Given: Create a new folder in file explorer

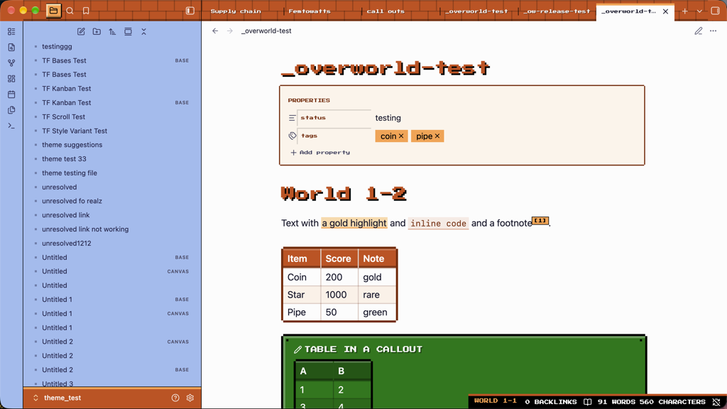Looking at the screenshot, I should [97, 31].
